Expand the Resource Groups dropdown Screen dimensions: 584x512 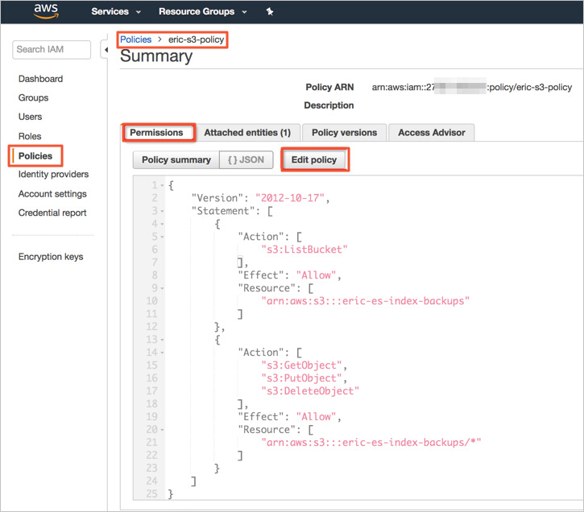(202, 12)
